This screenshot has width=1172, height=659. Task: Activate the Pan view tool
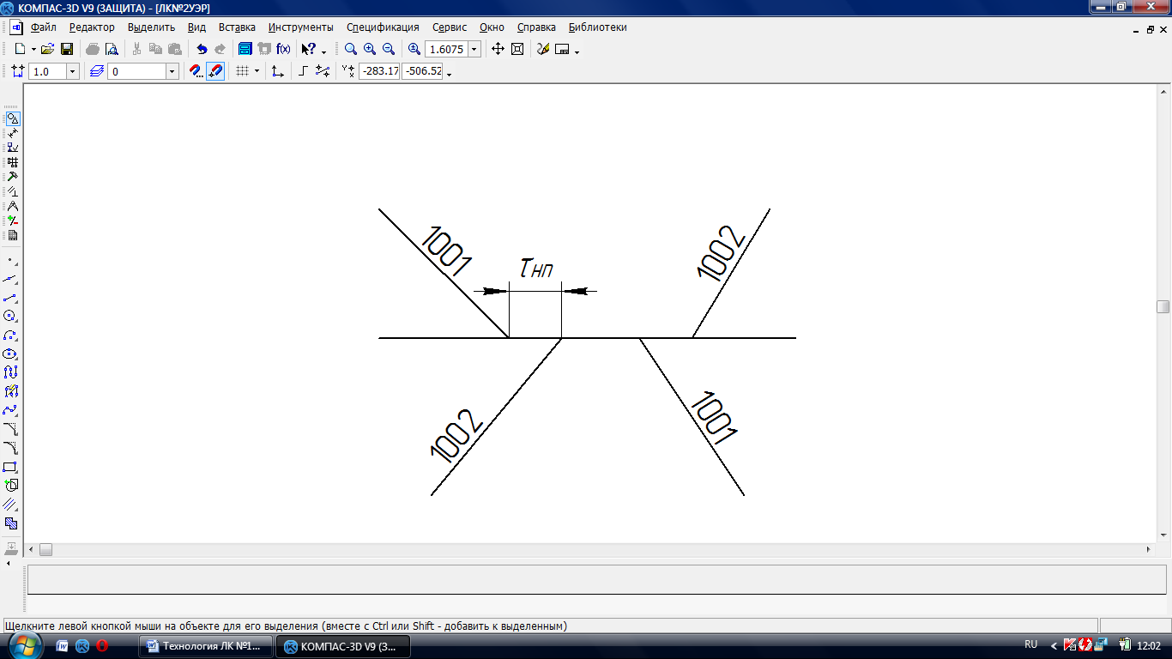click(498, 49)
